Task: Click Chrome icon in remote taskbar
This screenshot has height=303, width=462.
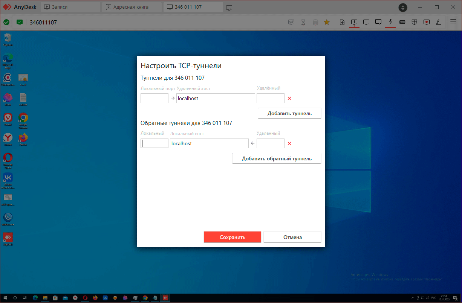Action: 145,298
